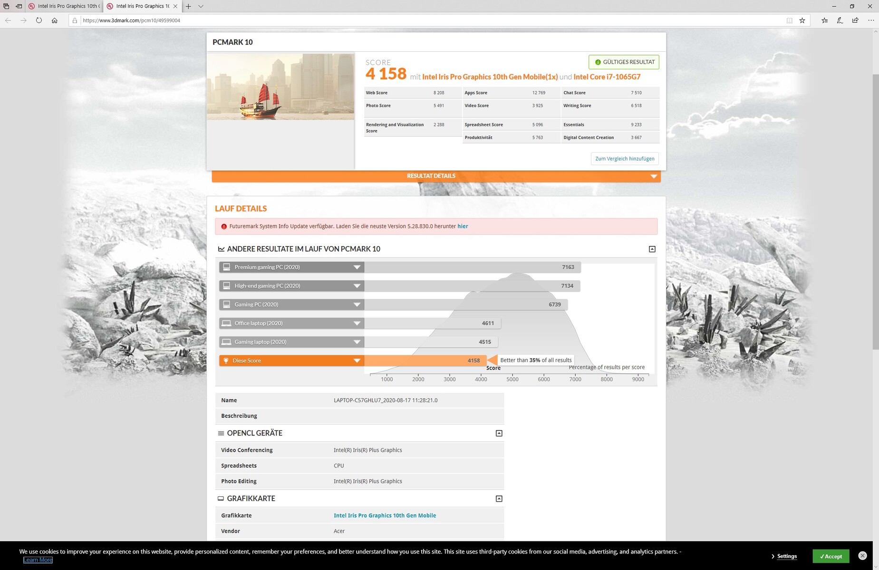Click the monitor icon beside Grafikkarte
Image resolution: width=879 pixels, height=570 pixels.
(x=221, y=498)
